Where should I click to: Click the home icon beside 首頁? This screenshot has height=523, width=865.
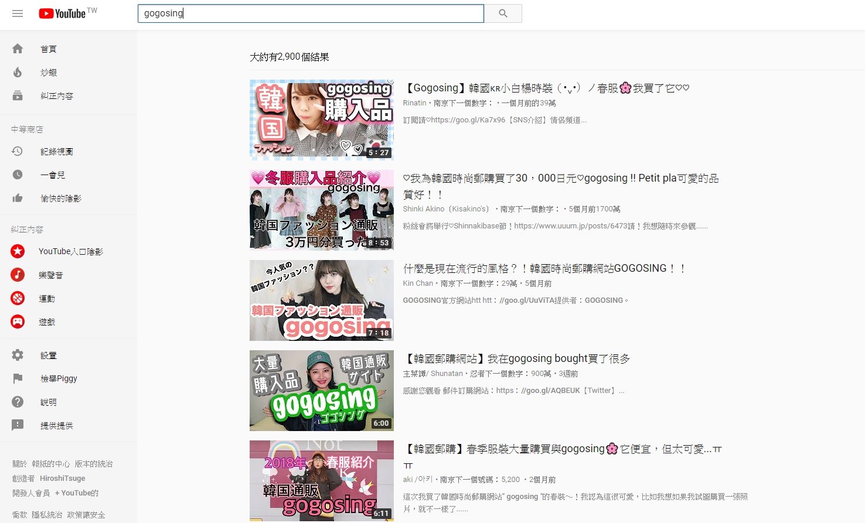(x=18, y=49)
